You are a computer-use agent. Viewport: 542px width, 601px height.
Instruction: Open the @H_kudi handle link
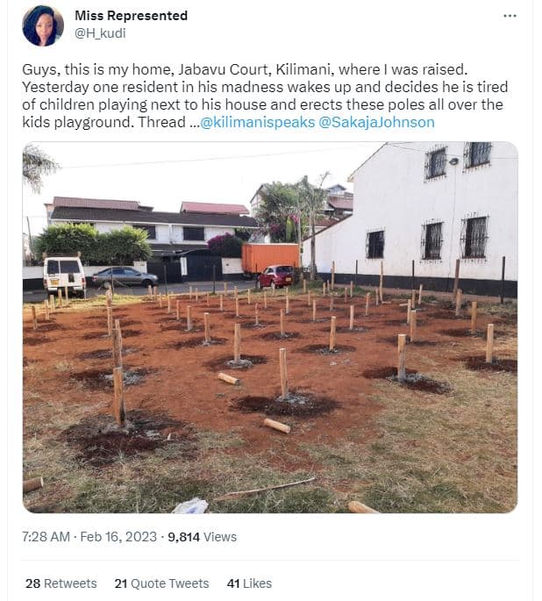point(101,32)
